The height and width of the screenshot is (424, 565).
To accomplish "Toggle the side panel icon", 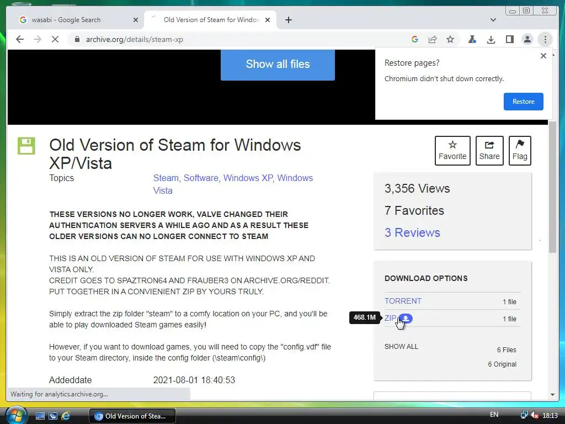I will coord(509,39).
